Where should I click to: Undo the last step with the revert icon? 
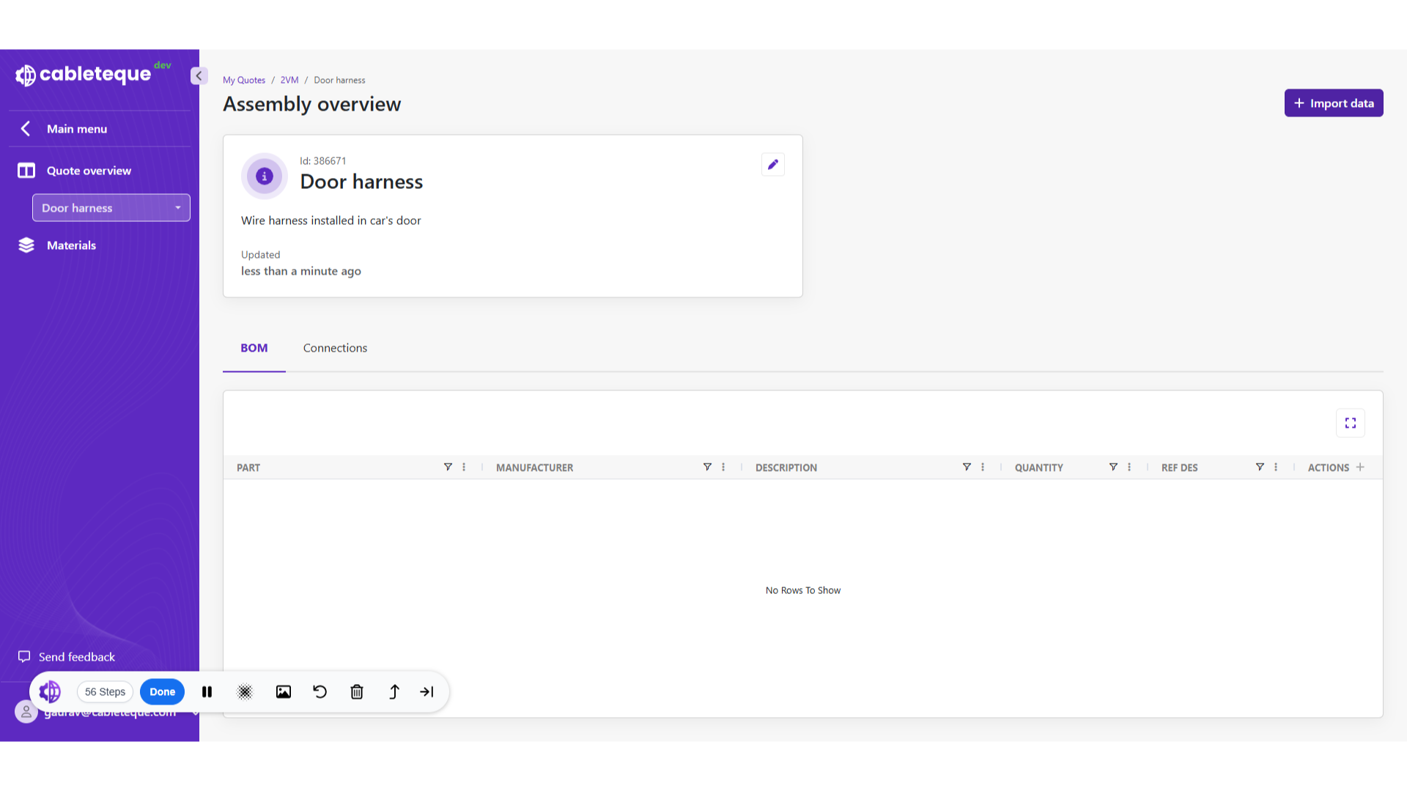click(320, 691)
